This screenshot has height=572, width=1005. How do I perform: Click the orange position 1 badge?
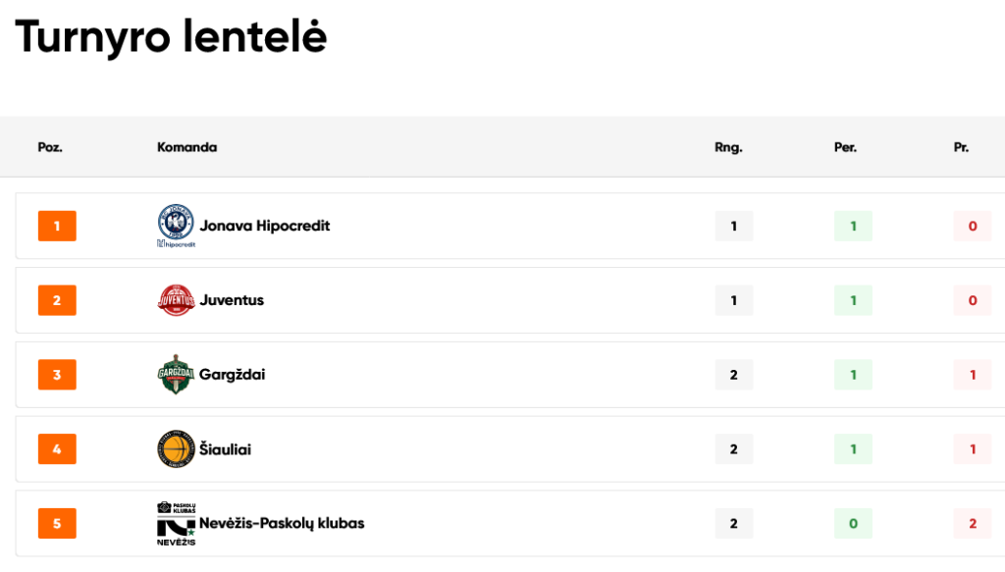(57, 226)
